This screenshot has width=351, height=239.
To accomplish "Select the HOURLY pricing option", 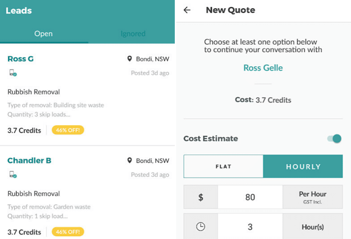I will tap(303, 166).
